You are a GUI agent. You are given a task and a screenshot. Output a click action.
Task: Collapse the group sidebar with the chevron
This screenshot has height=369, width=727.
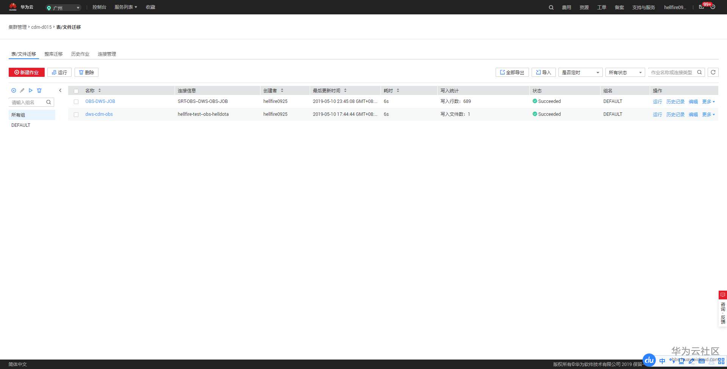coord(60,90)
